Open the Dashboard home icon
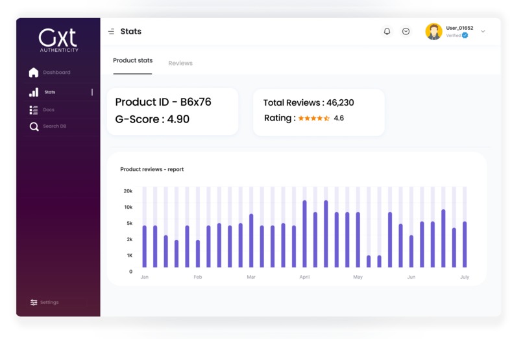This screenshot has height=339, width=523. click(x=33, y=73)
